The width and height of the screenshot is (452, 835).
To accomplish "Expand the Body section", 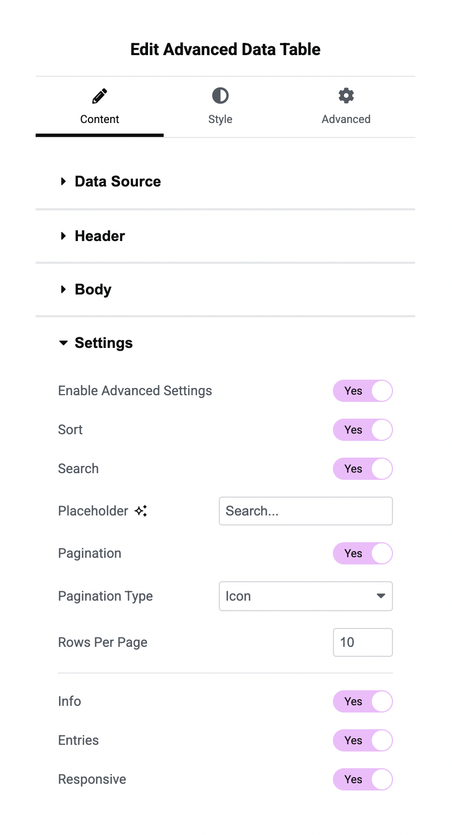I will (x=93, y=289).
